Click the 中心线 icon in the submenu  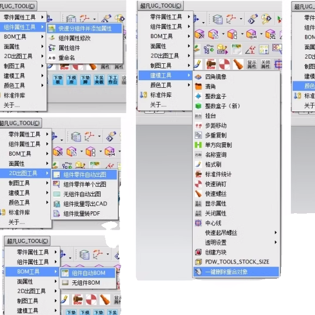[x=198, y=223]
